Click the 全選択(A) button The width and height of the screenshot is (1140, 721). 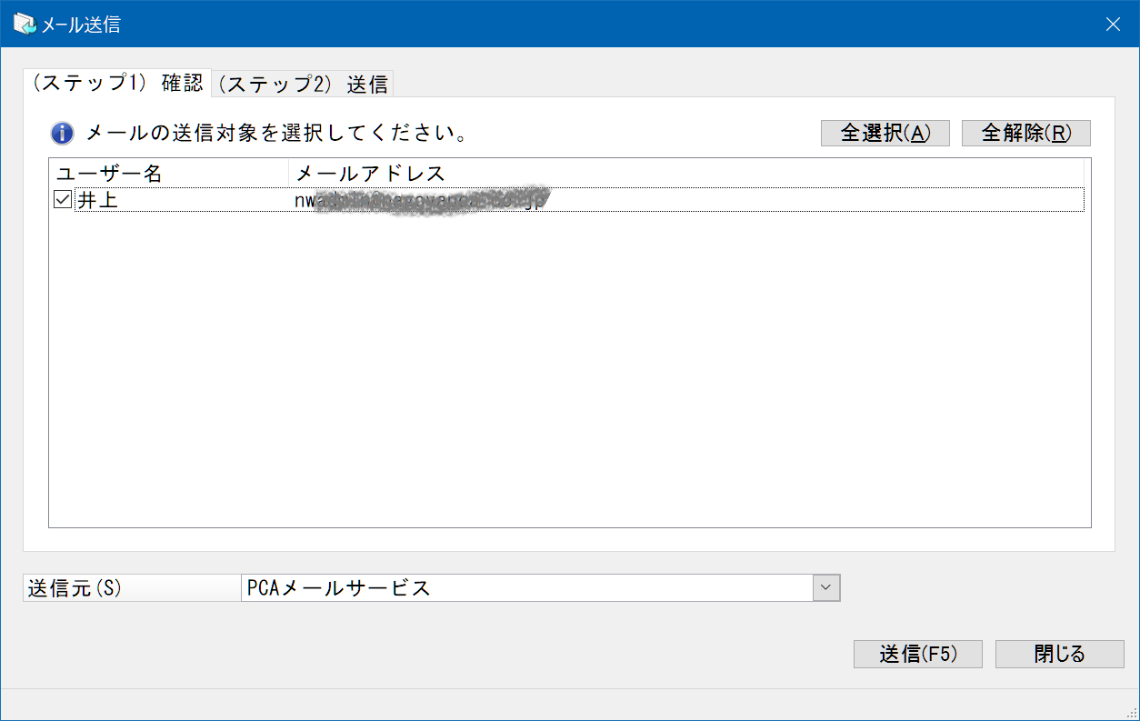[885, 133]
